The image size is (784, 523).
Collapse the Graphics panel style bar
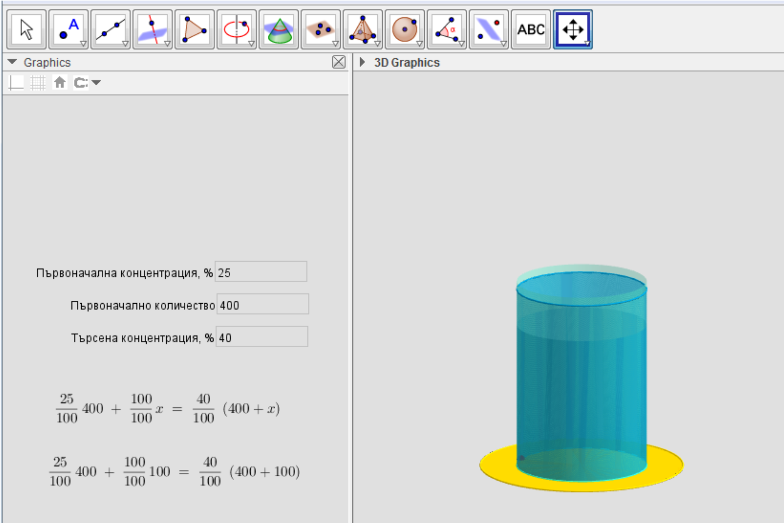(x=12, y=62)
